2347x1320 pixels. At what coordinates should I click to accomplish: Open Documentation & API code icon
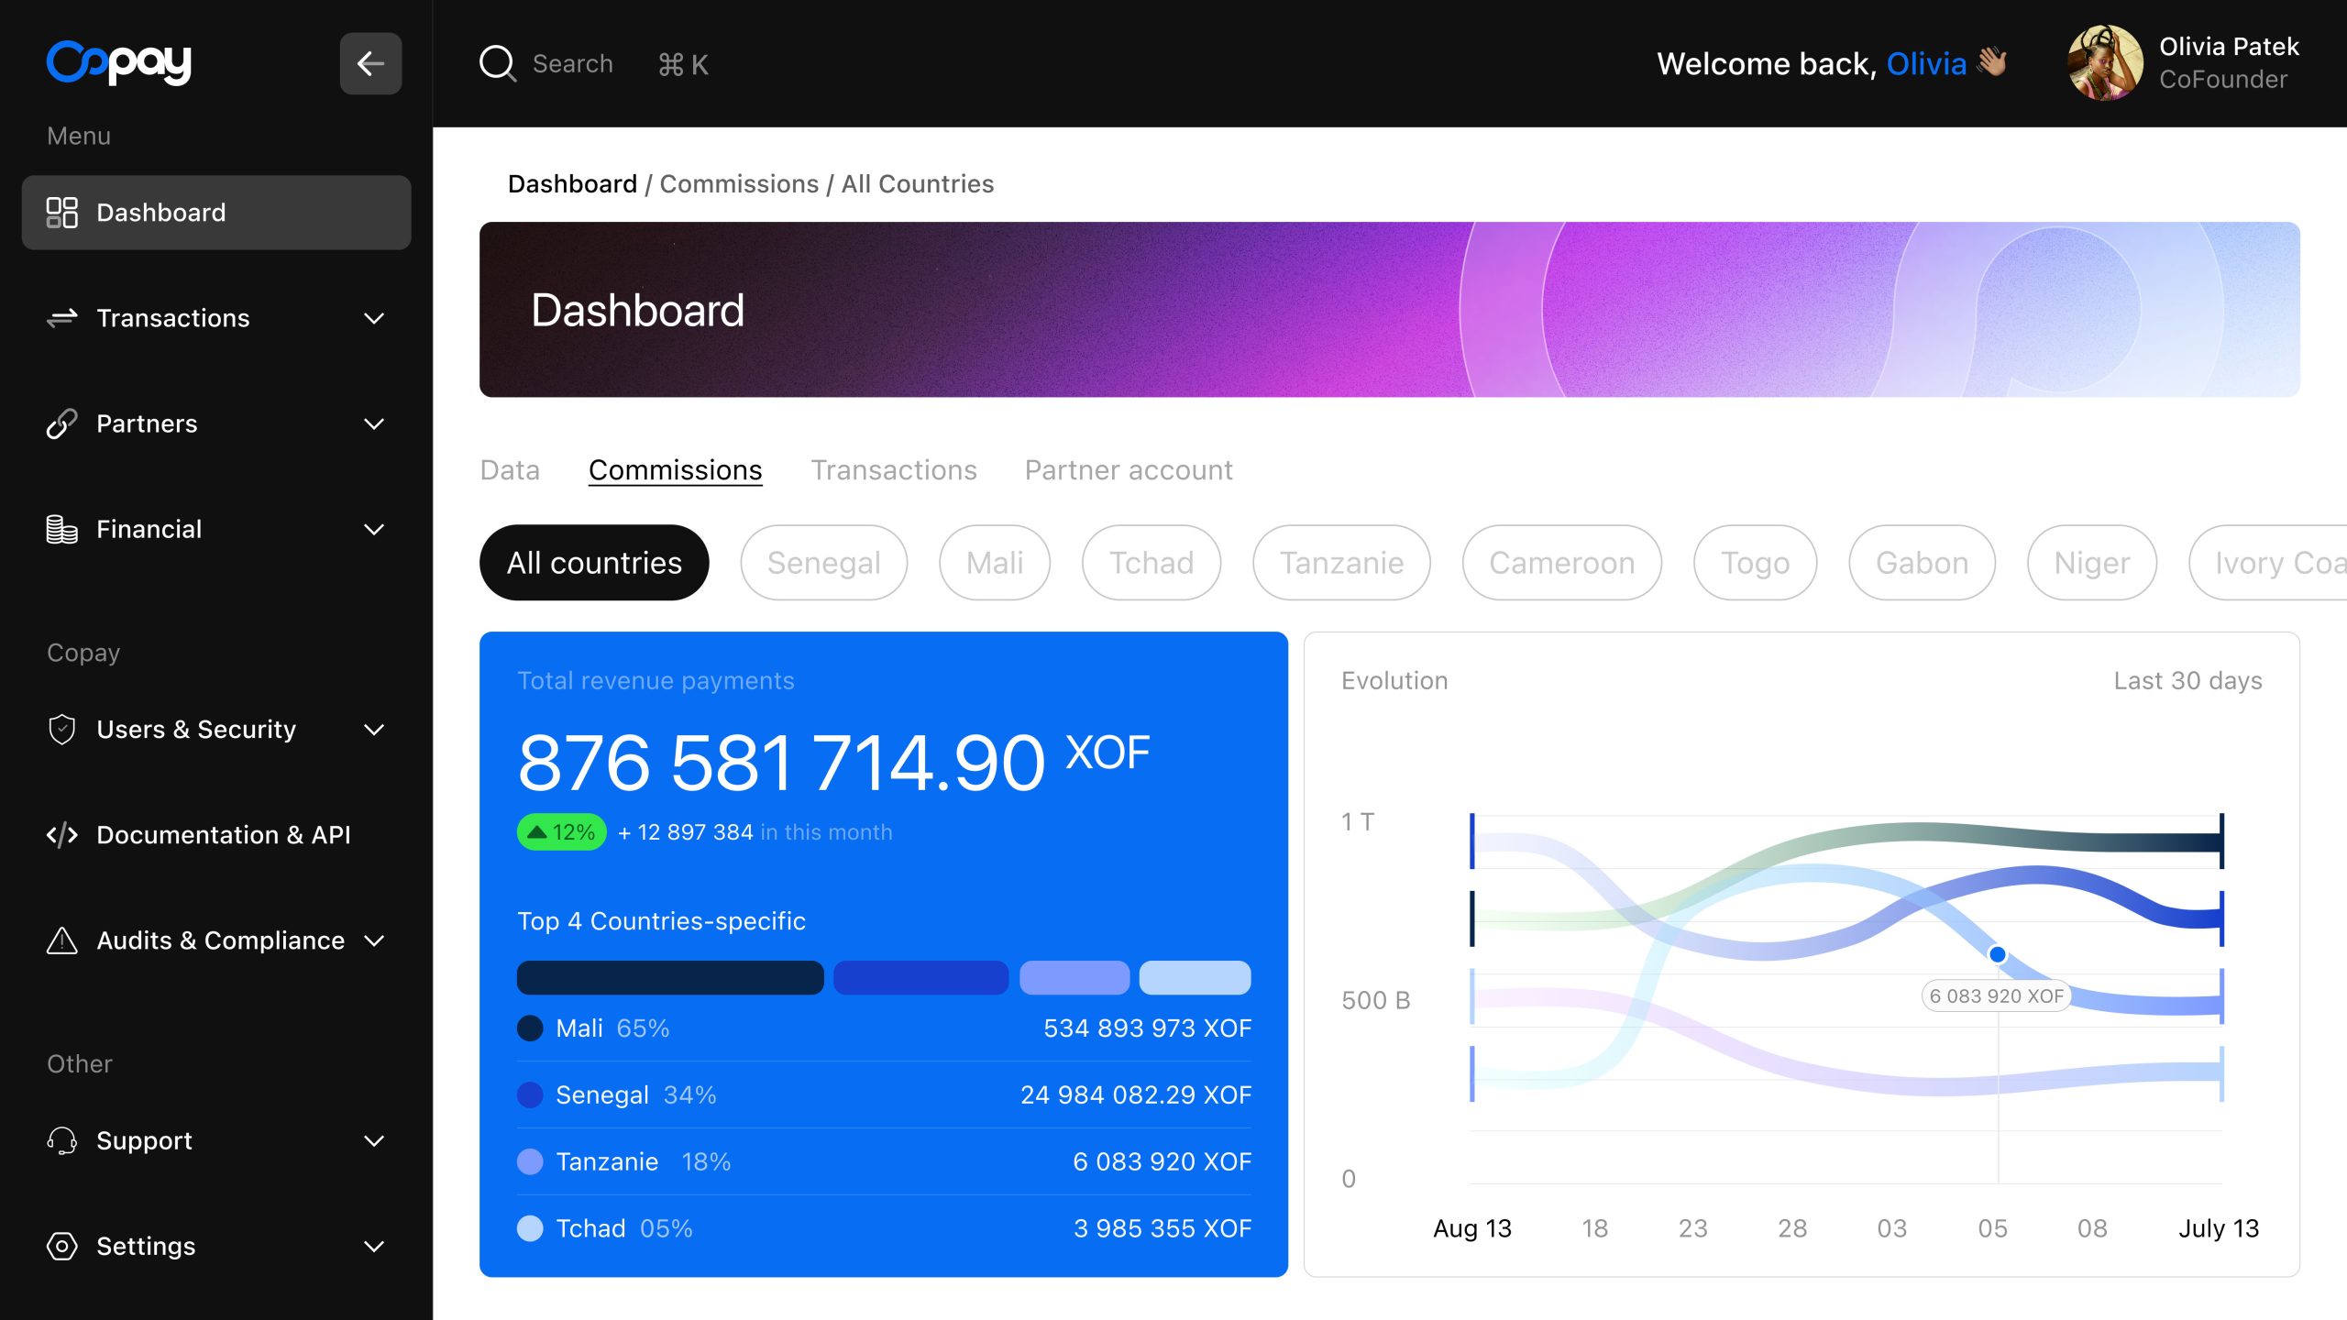pyautogui.click(x=61, y=834)
